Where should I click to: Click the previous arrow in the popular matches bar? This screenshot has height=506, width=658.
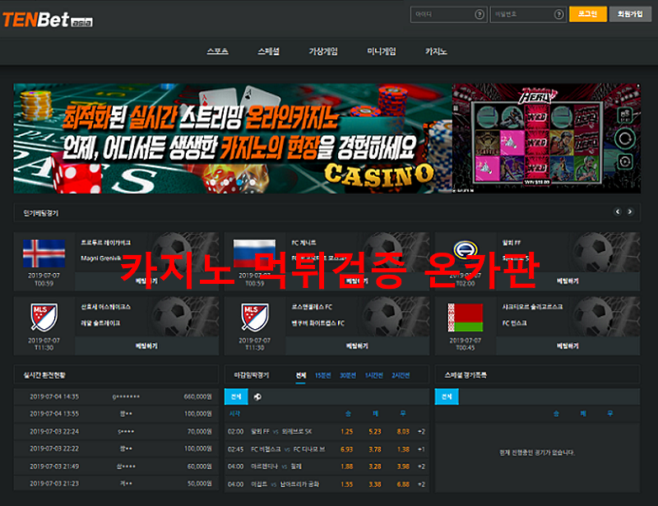[618, 211]
